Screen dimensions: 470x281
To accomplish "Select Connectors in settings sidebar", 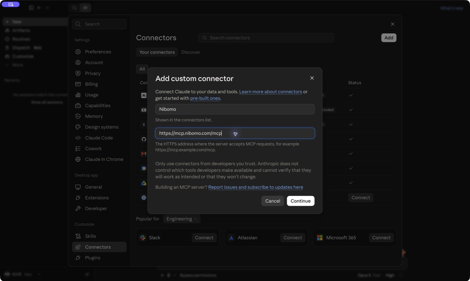I will [99, 247].
